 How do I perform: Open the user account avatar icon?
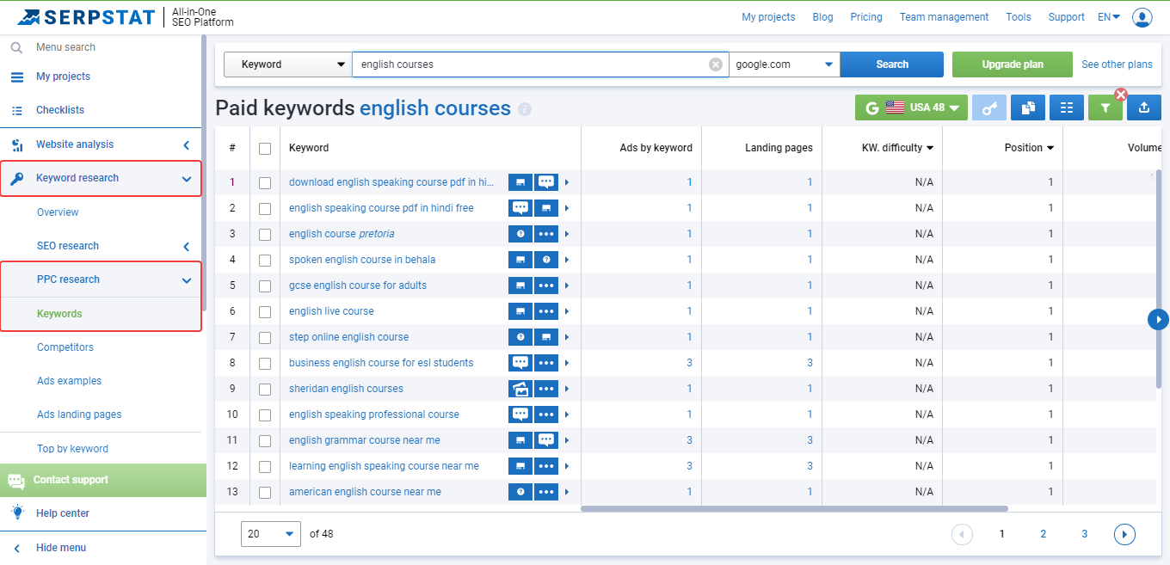pos(1142,17)
